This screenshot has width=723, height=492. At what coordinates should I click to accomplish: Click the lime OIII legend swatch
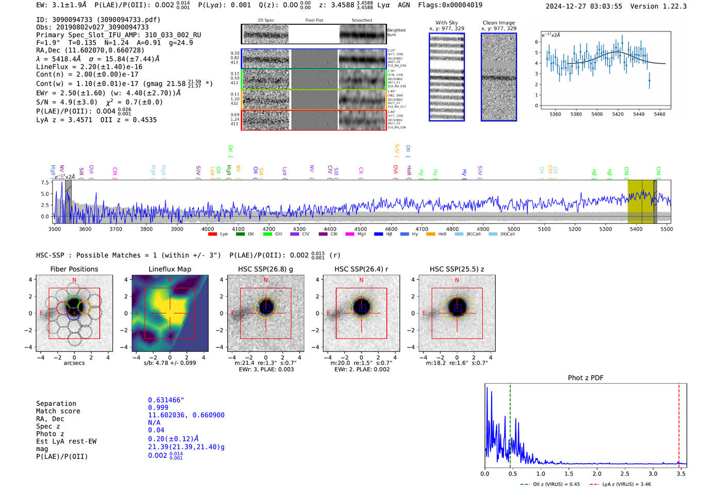pos(268,234)
